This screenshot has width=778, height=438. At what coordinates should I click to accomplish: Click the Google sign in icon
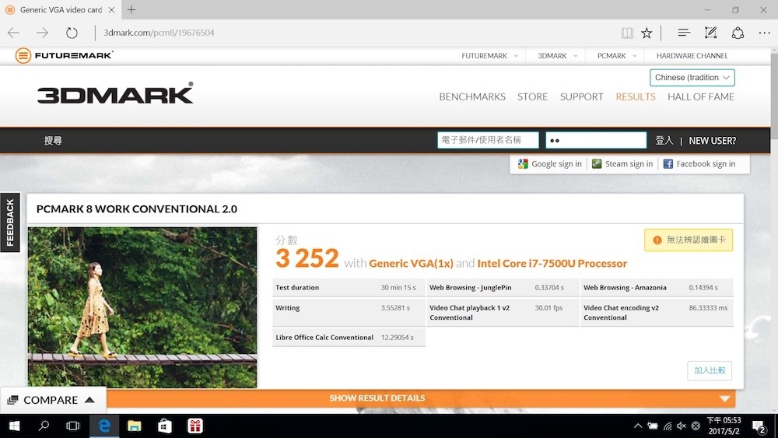point(523,163)
